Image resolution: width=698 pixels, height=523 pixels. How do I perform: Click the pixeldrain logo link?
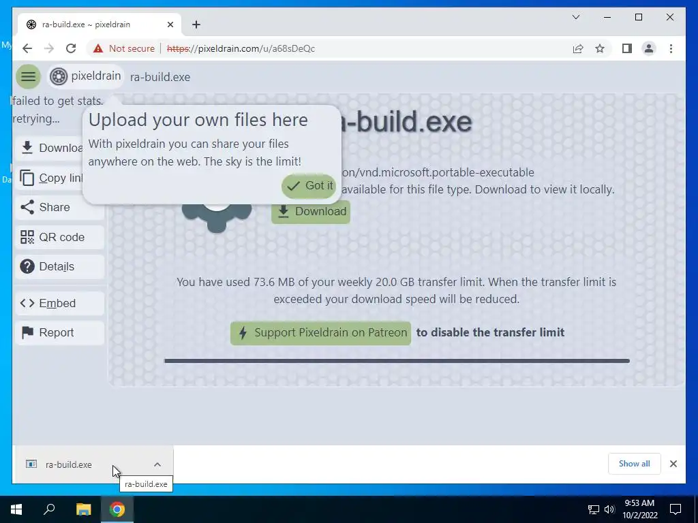click(85, 76)
